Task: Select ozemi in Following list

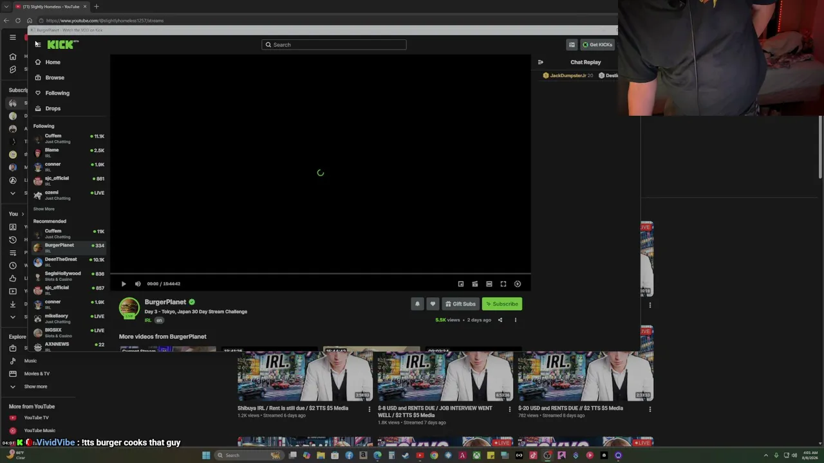Action: point(70,195)
